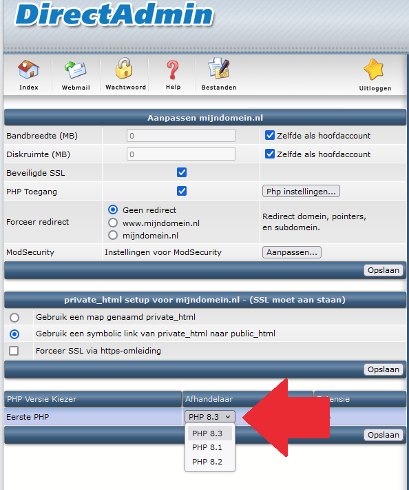The height and width of the screenshot is (490, 409).
Task: Click the Index label in the toolbar
Action: [x=29, y=88]
